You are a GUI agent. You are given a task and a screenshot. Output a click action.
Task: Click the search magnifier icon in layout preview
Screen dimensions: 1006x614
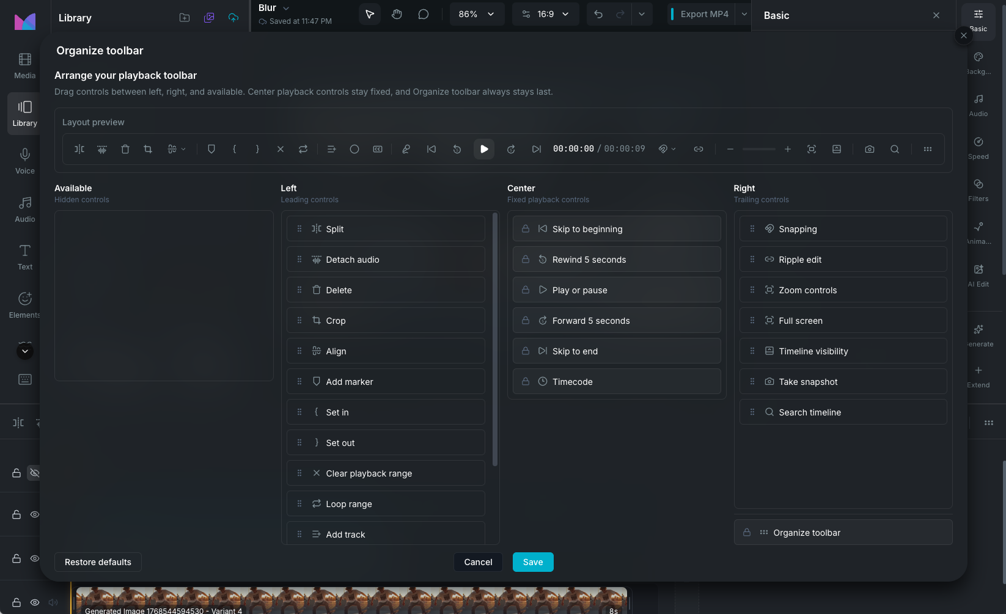895,148
